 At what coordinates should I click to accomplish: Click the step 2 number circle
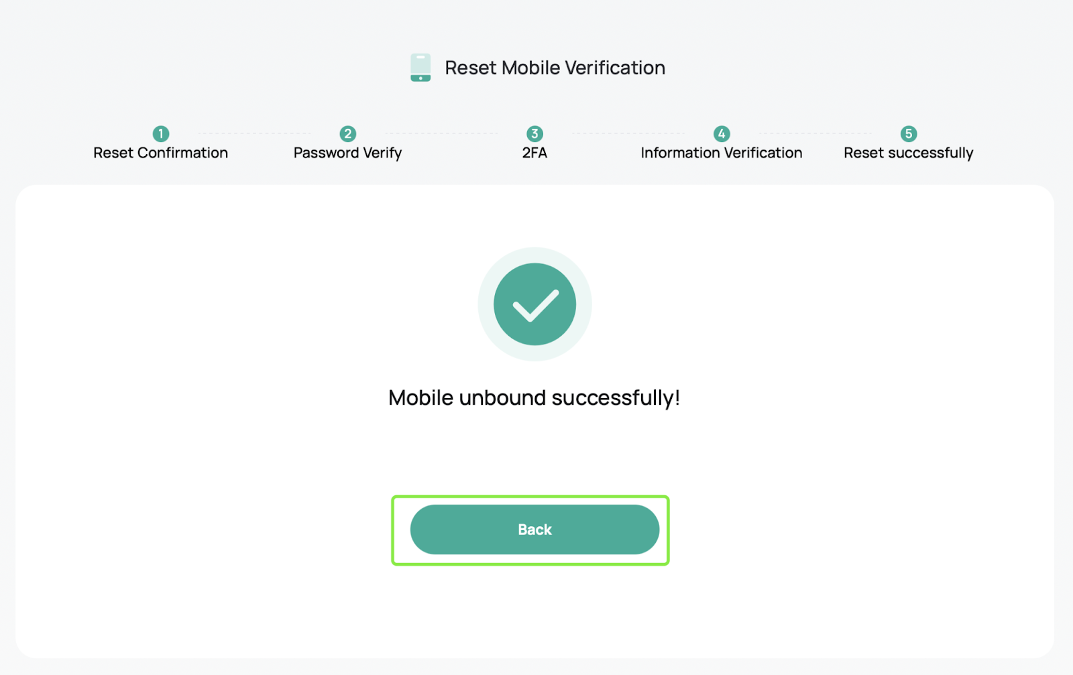pyautogui.click(x=347, y=133)
